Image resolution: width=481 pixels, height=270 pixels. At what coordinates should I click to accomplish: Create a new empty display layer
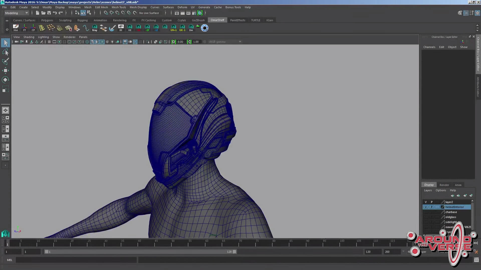pos(465,195)
